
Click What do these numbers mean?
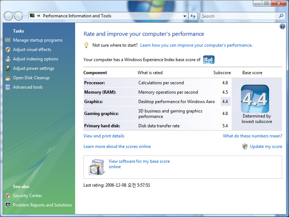pyautogui.click(x=253, y=136)
